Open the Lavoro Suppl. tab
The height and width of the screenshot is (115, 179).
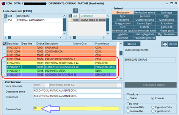point(145,23)
